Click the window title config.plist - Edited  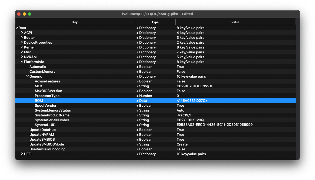[157, 14]
